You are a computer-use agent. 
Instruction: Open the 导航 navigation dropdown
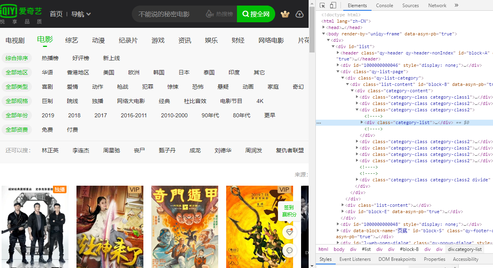point(81,14)
